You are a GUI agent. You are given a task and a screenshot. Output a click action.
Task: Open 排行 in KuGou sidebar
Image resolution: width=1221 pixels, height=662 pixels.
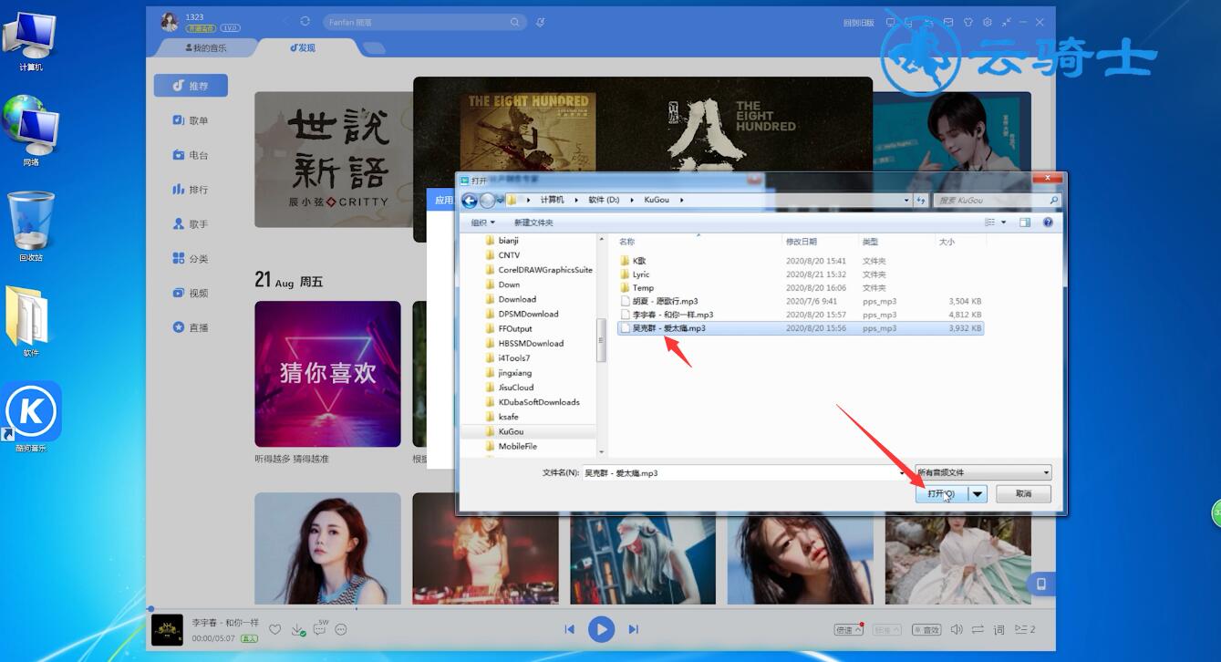191,190
